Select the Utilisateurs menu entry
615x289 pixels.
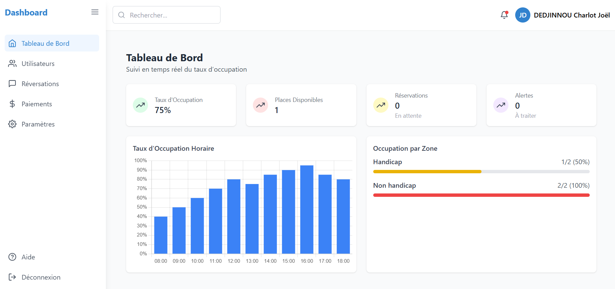click(x=38, y=64)
